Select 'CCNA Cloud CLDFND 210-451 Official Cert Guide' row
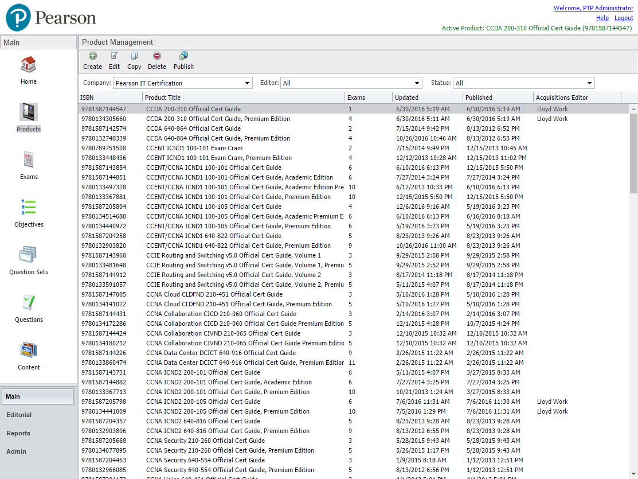The width and height of the screenshot is (638, 479). click(354, 294)
